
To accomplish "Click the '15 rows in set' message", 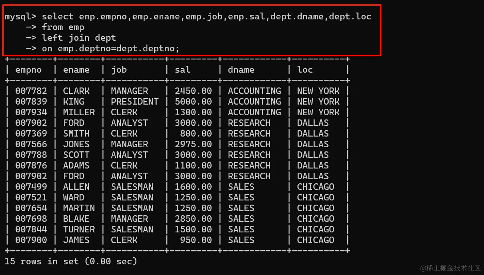I will tap(71, 261).
